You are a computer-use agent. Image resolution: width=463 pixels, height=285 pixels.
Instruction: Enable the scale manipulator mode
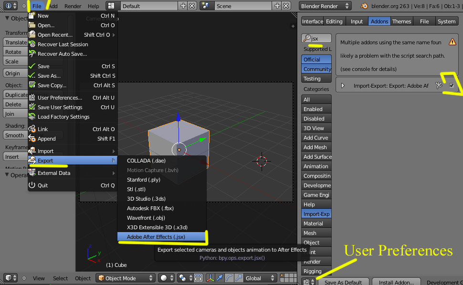click(x=239, y=278)
